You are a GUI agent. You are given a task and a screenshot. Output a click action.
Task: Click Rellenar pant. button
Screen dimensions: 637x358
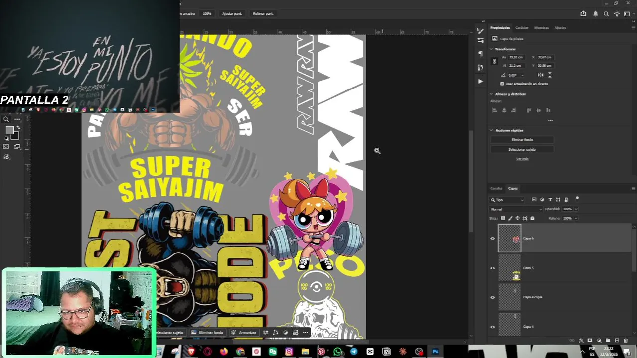point(263,14)
